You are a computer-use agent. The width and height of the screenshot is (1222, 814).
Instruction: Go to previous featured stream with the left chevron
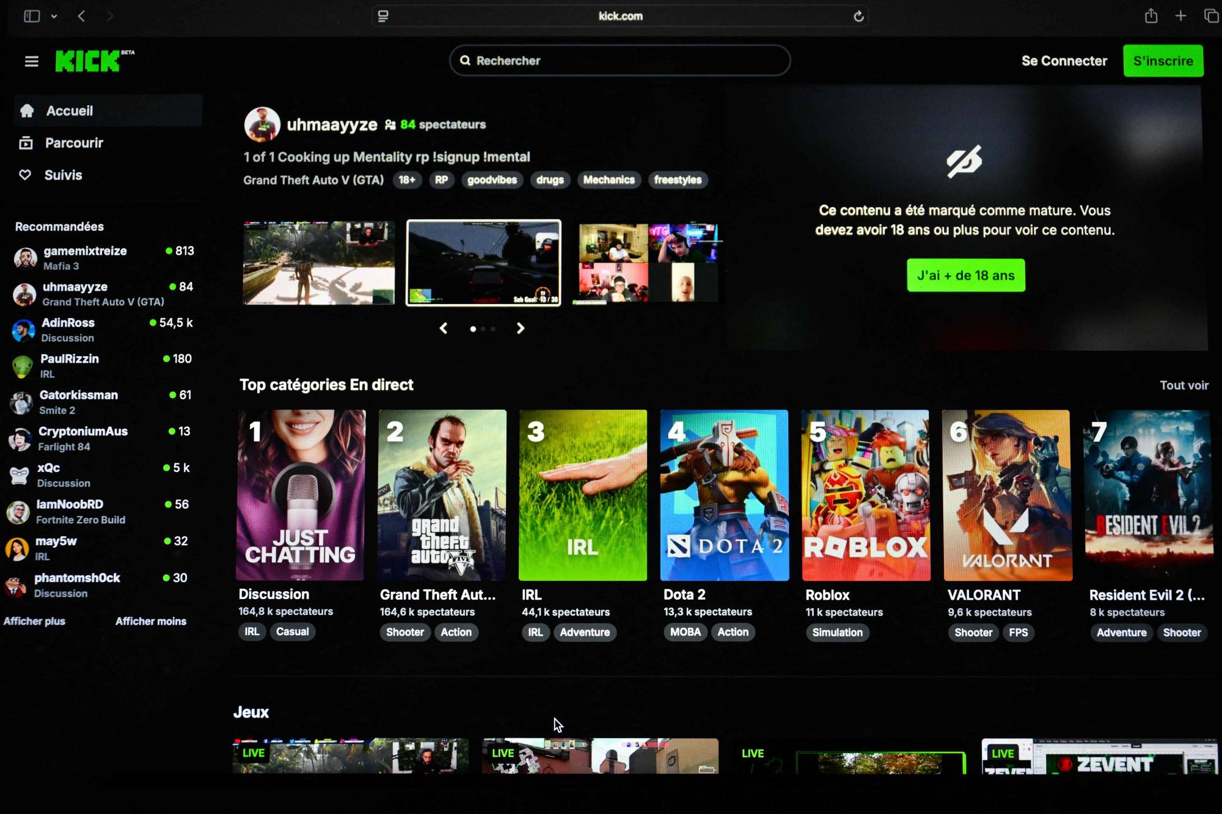pyautogui.click(x=444, y=329)
